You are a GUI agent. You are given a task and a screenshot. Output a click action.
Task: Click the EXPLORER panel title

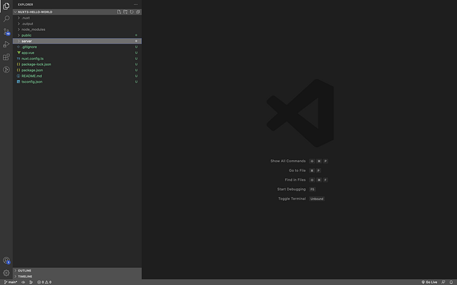click(x=26, y=4)
